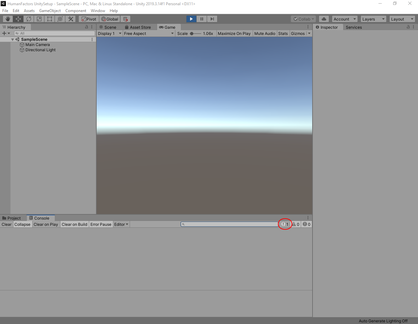Open the Component menu

76,10
